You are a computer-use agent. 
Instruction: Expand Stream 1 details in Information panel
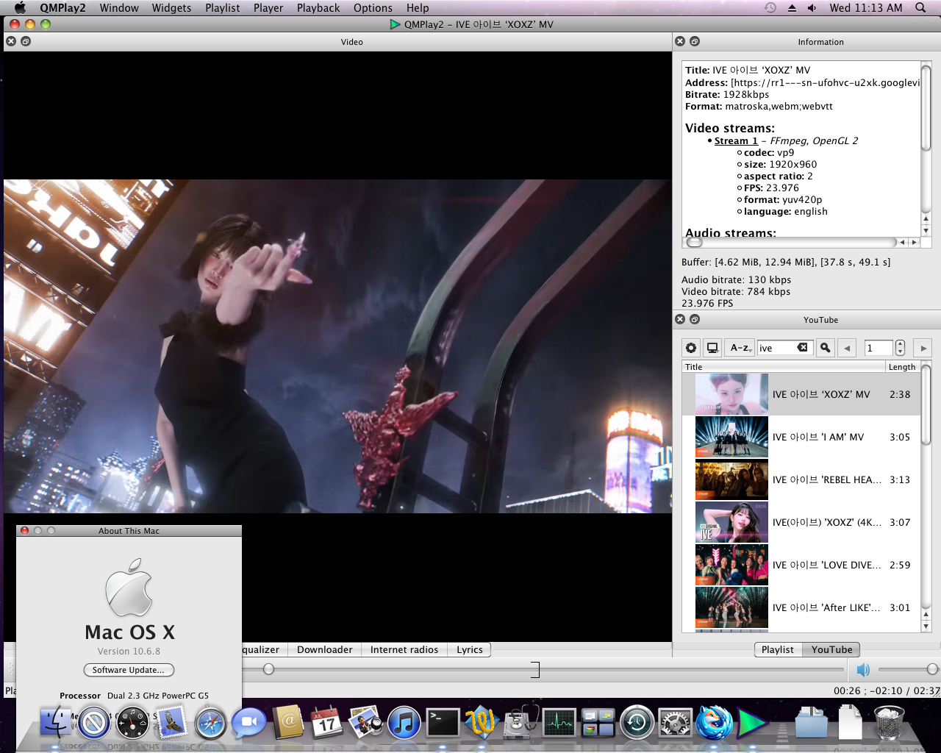(x=736, y=140)
